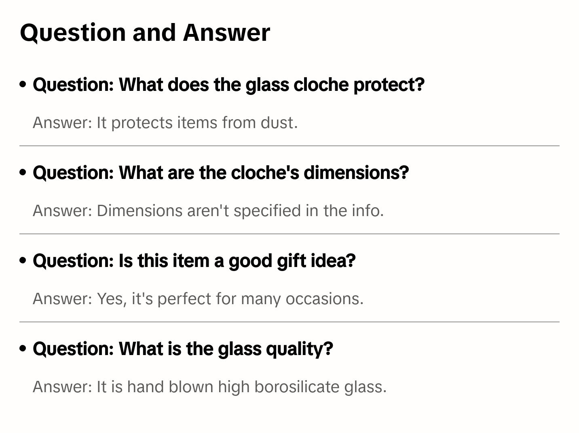Click the divider line below the dust answer
579x433 pixels.
click(x=289, y=146)
